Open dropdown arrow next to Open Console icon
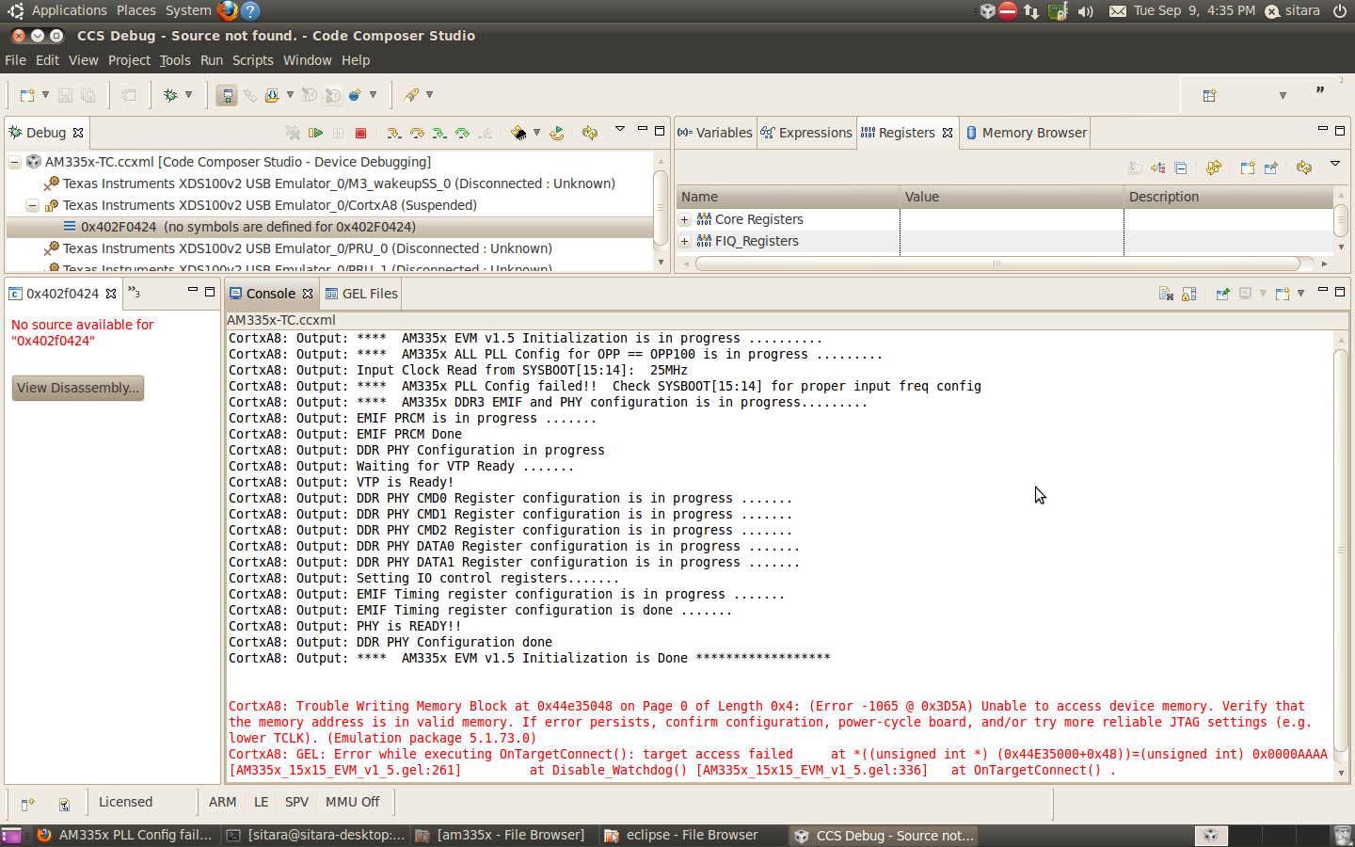 [x=1300, y=294]
